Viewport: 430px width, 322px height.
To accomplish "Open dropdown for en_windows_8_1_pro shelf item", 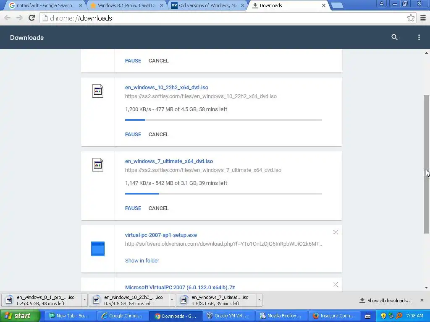I will tap(84, 300).
